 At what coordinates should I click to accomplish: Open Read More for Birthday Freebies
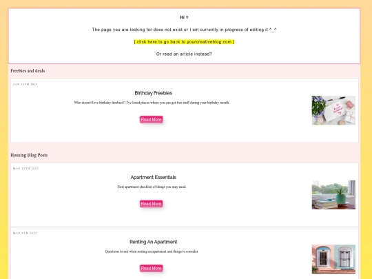click(151, 120)
